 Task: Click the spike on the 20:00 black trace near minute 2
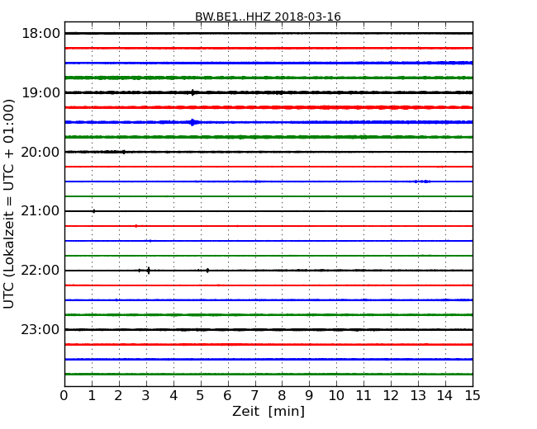124,152
